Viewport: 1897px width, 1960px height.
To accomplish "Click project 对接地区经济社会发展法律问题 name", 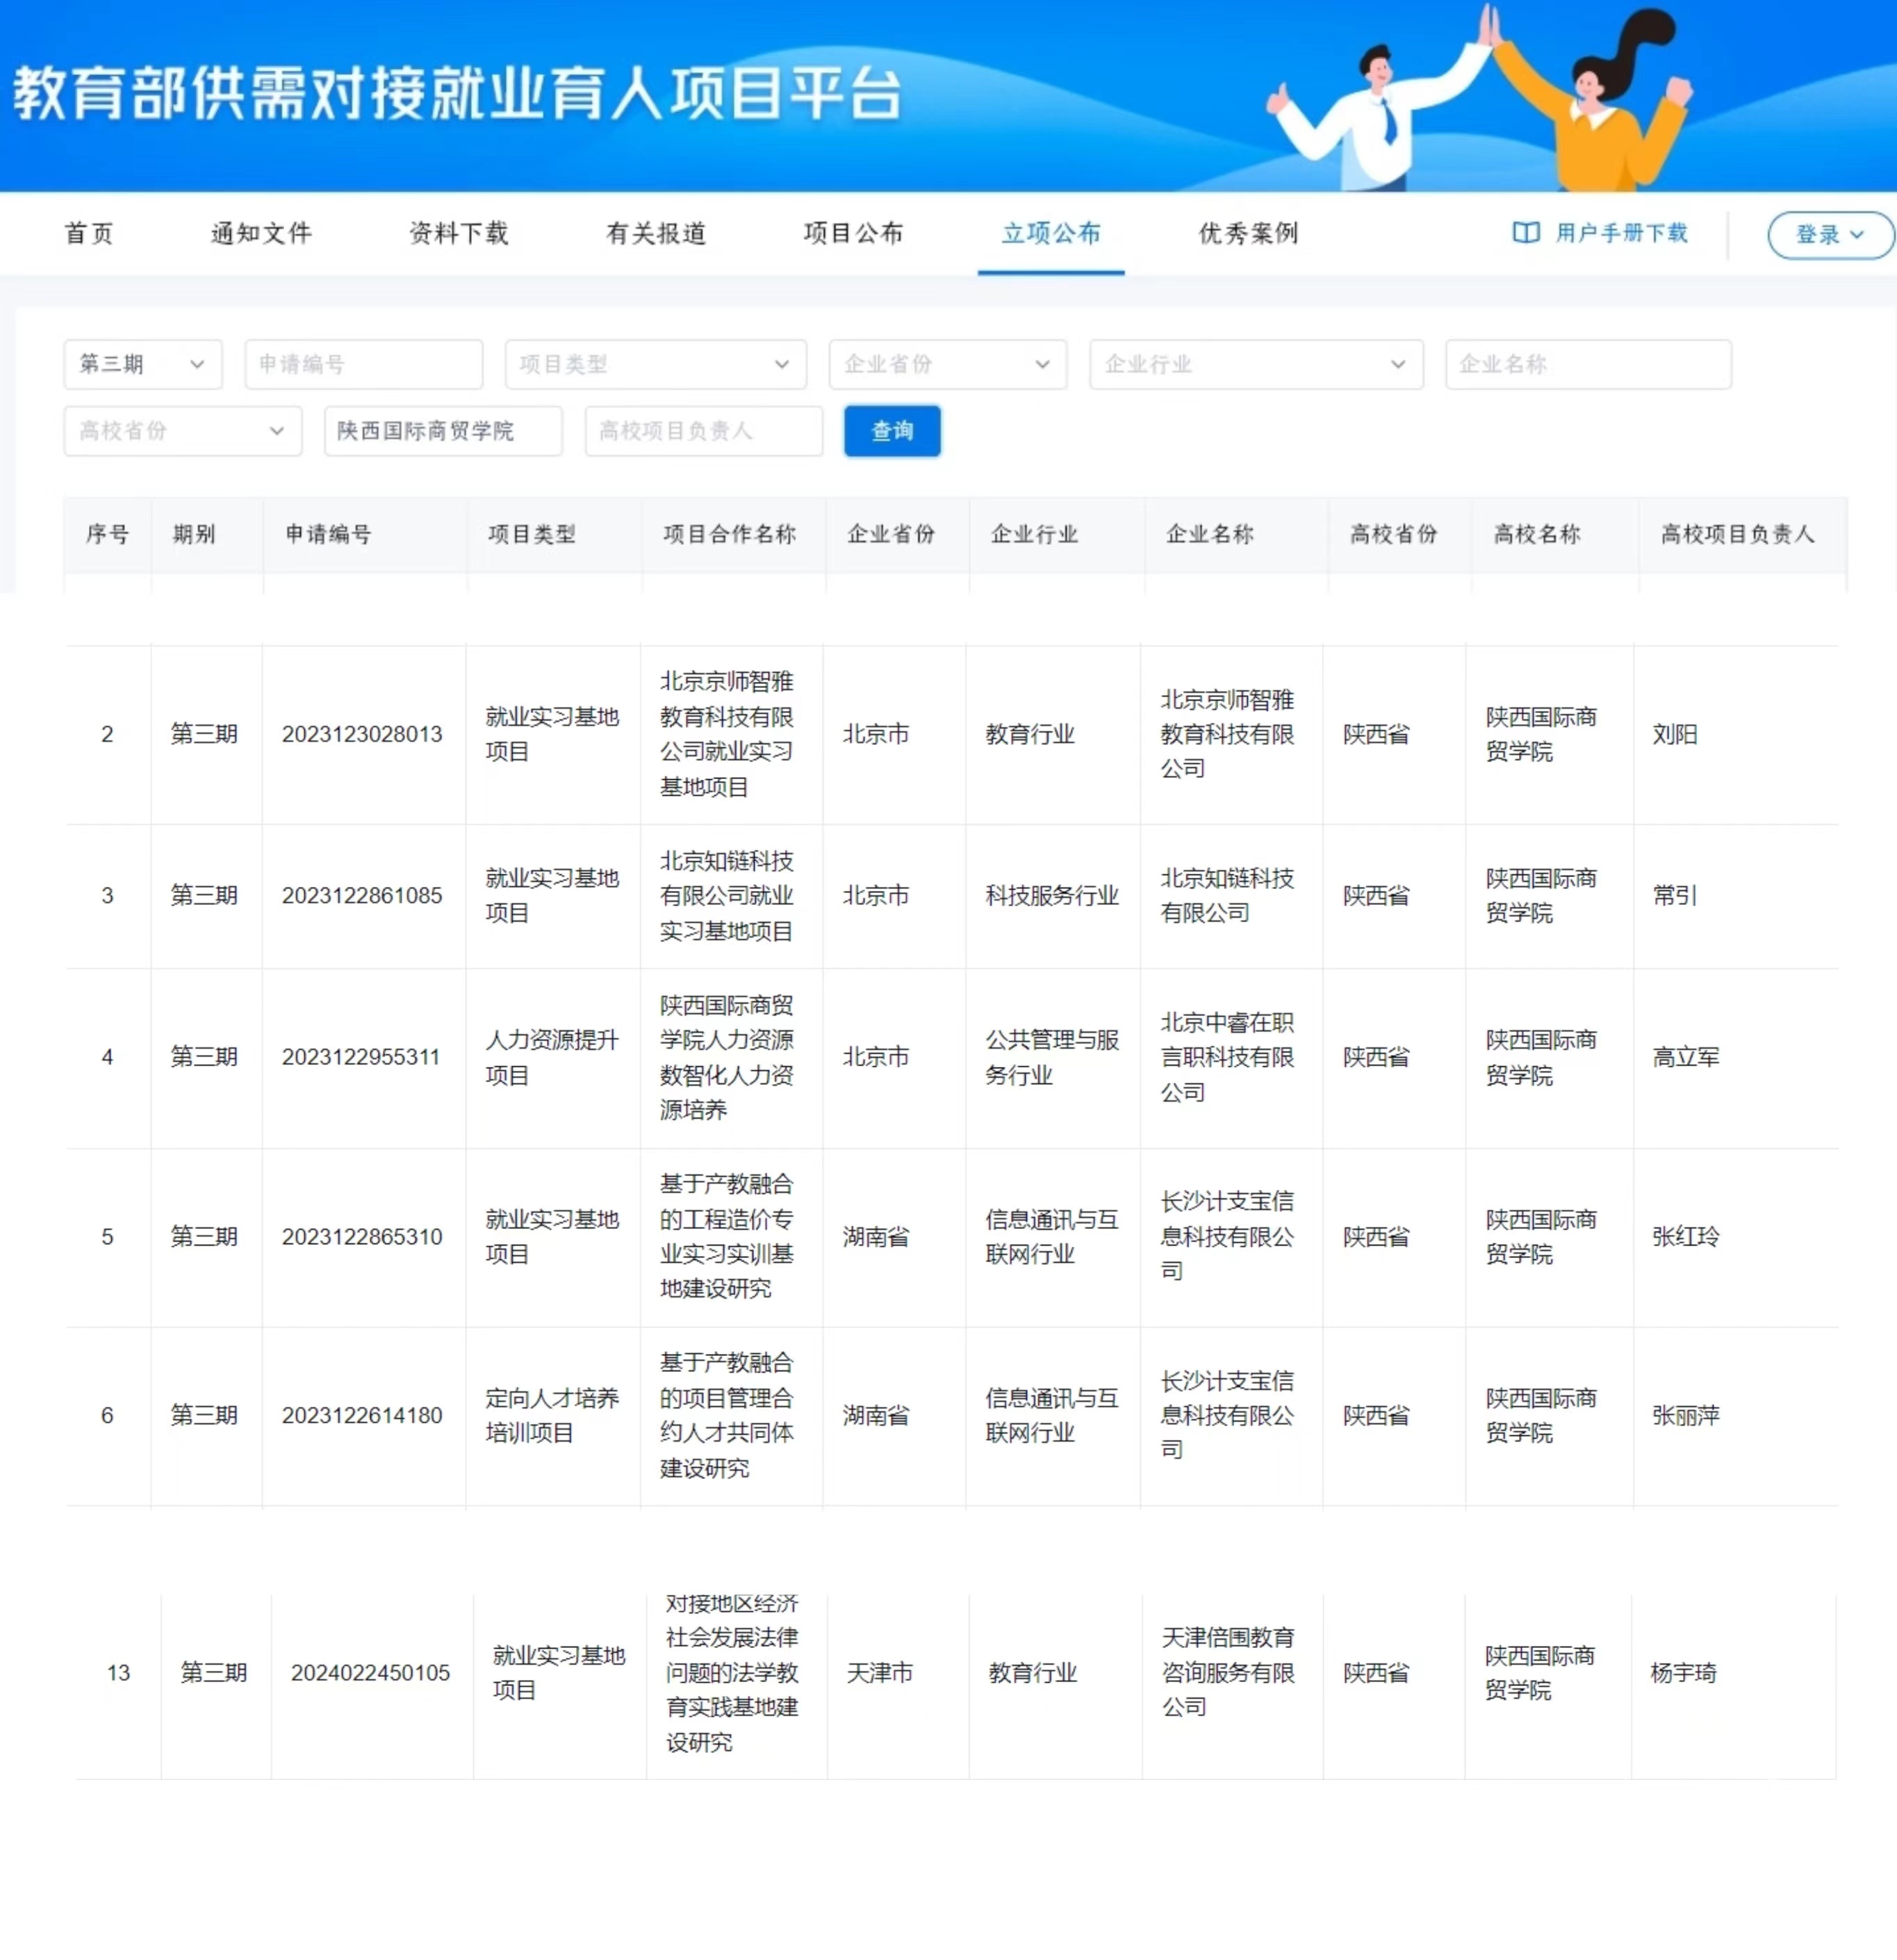I will click(732, 1673).
